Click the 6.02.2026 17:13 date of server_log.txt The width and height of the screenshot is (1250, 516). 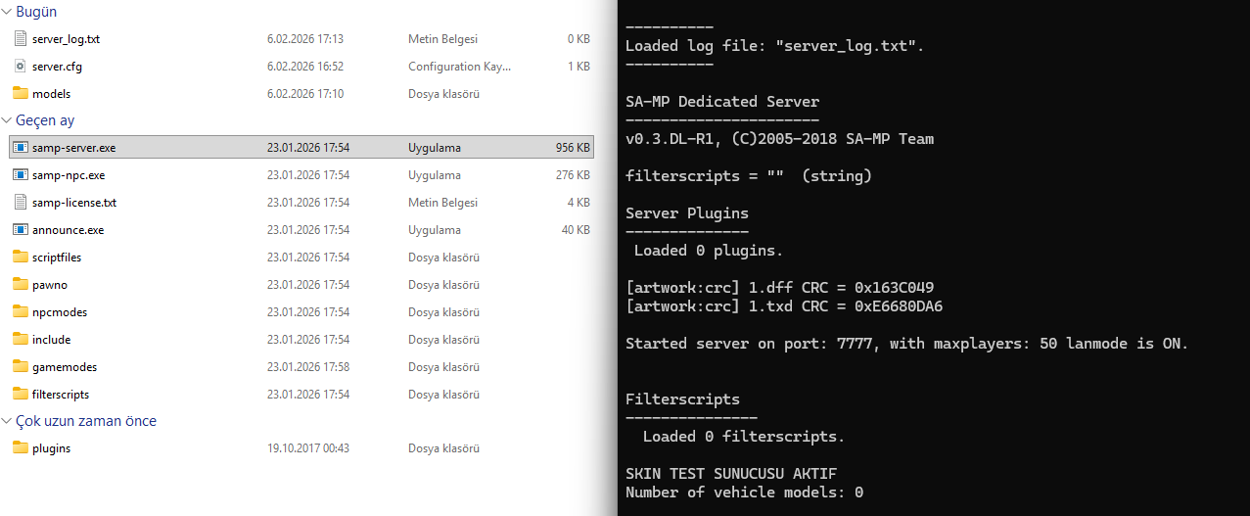(305, 39)
